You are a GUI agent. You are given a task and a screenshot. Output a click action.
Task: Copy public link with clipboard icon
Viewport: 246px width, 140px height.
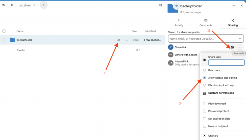click(x=232, y=47)
